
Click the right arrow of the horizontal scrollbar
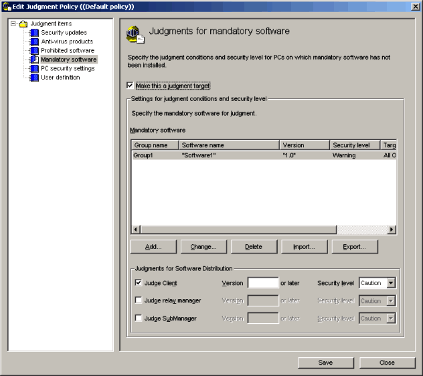[x=392, y=229]
